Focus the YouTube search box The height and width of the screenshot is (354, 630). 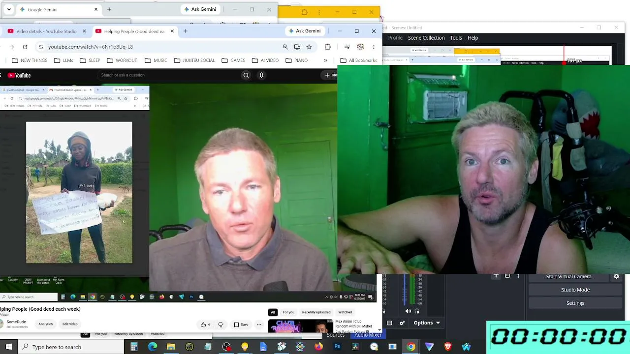(x=169, y=75)
